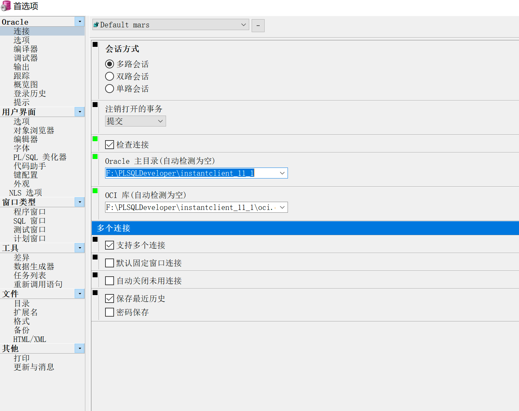Screen dimensions: 519x411
Task: Open 程序窗口 preferences
Action: point(30,212)
